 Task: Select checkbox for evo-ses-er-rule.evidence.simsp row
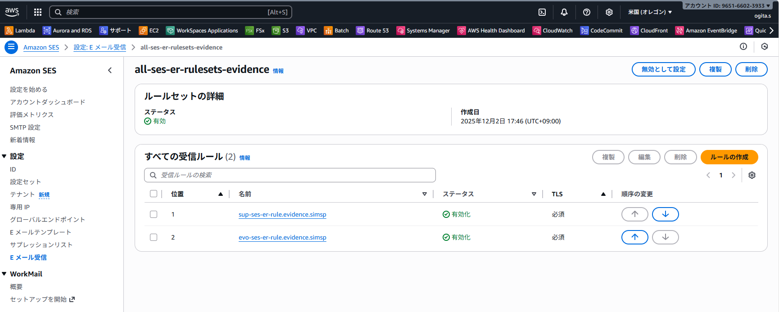click(154, 237)
